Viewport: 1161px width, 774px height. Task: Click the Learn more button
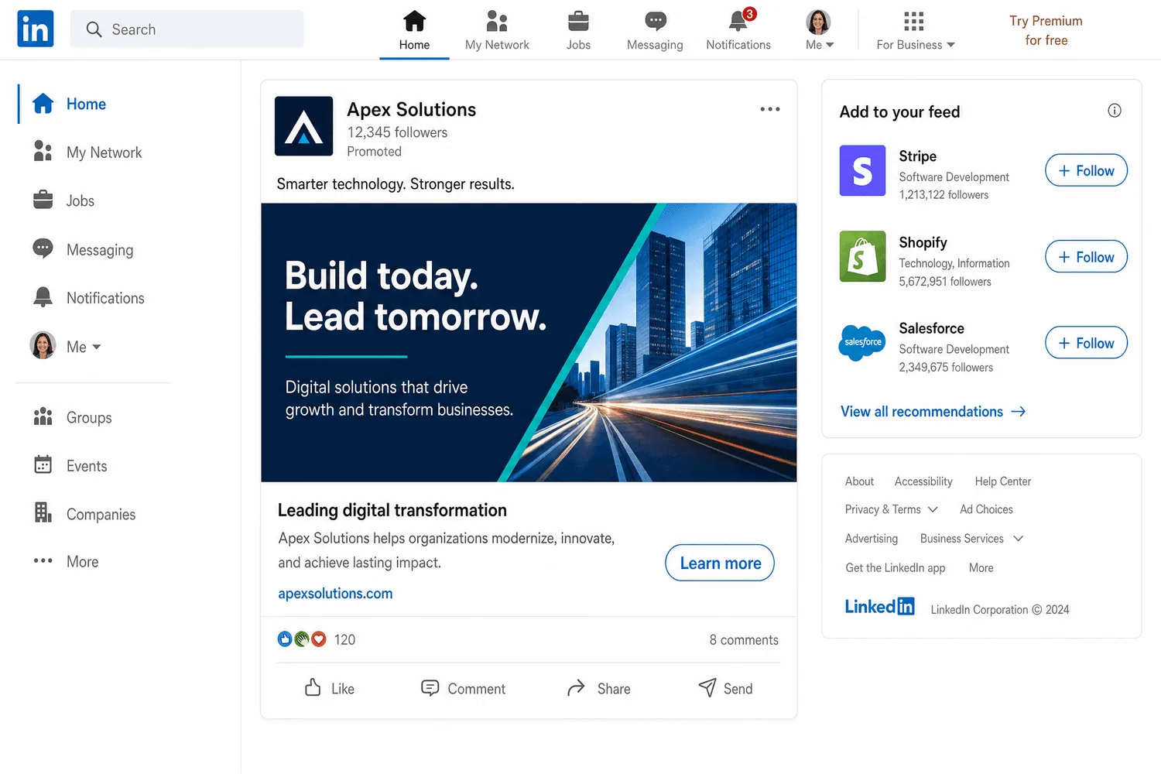tap(720, 563)
